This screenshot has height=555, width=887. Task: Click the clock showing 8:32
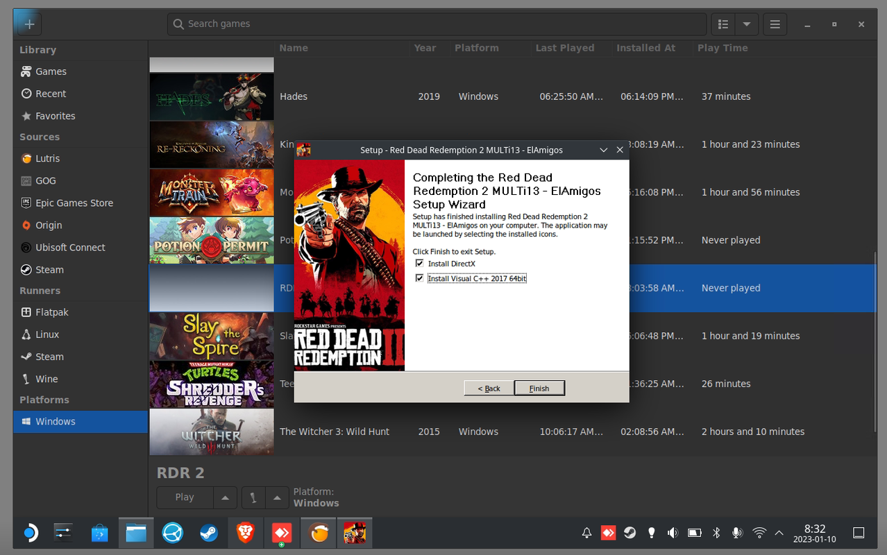815,533
